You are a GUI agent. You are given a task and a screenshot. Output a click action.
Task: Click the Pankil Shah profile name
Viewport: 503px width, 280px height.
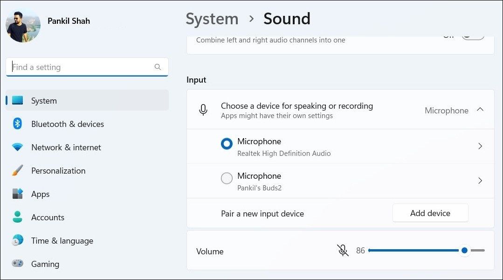pos(69,21)
